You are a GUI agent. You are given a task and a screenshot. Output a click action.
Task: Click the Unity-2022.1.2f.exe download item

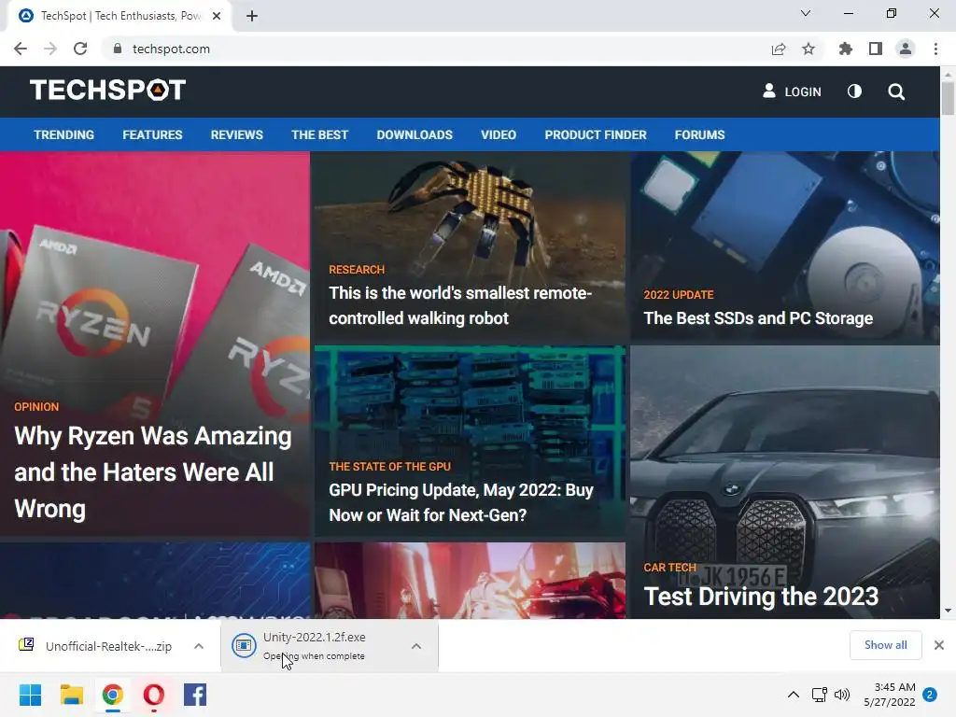314,646
